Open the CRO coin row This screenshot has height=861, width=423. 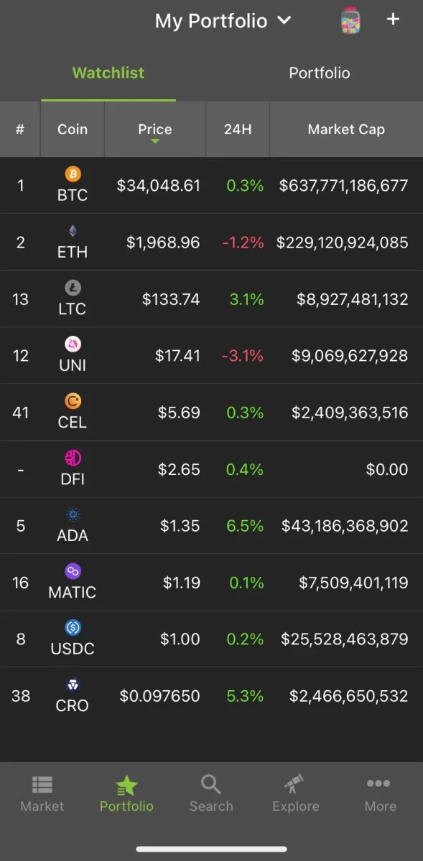click(211, 696)
